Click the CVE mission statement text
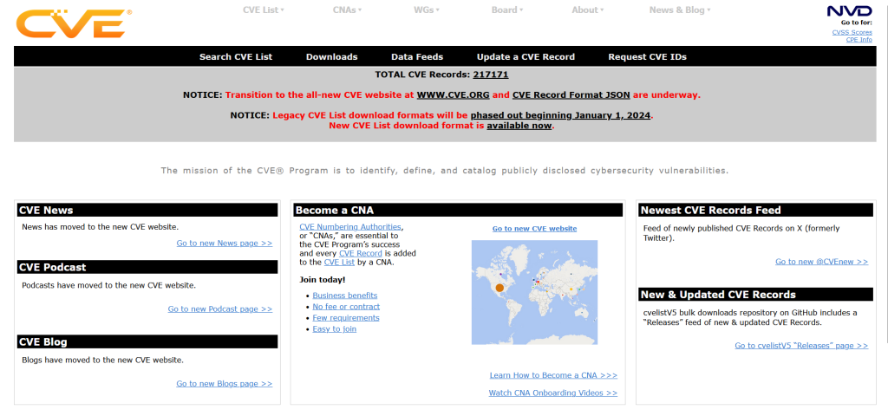 pyautogui.click(x=445, y=171)
